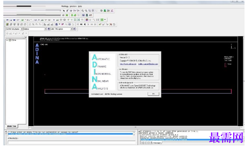The width and height of the screenshot is (250, 149).
Task: Click the 'Version' text in About dialog
Action: tap(125, 57)
